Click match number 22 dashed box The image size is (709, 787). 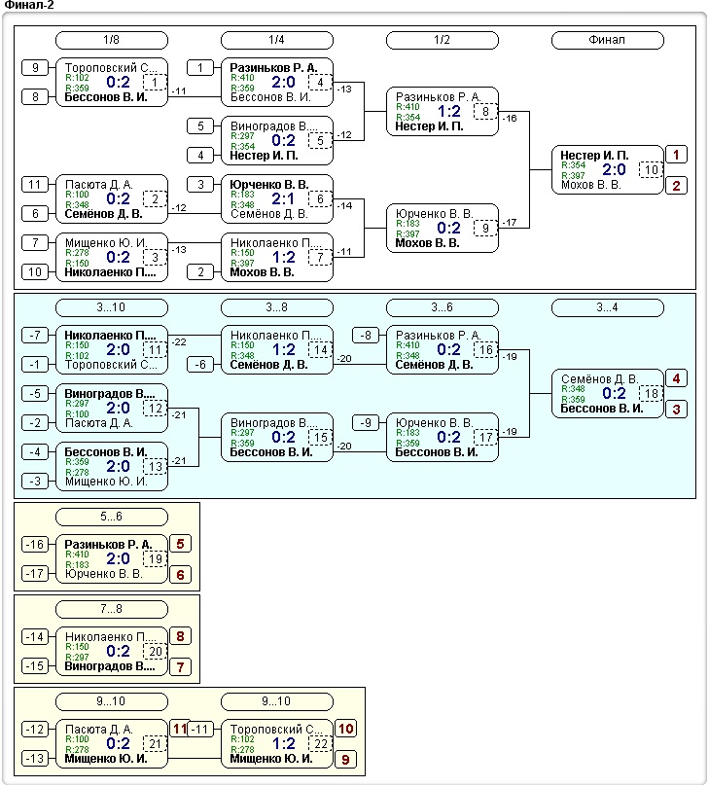pyautogui.click(x=320, y=744)
